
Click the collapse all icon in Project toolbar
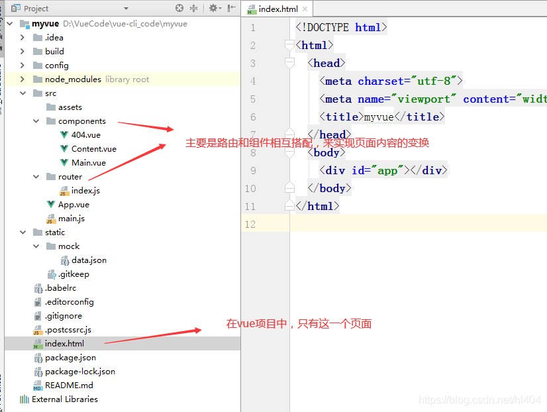(193, 8)
